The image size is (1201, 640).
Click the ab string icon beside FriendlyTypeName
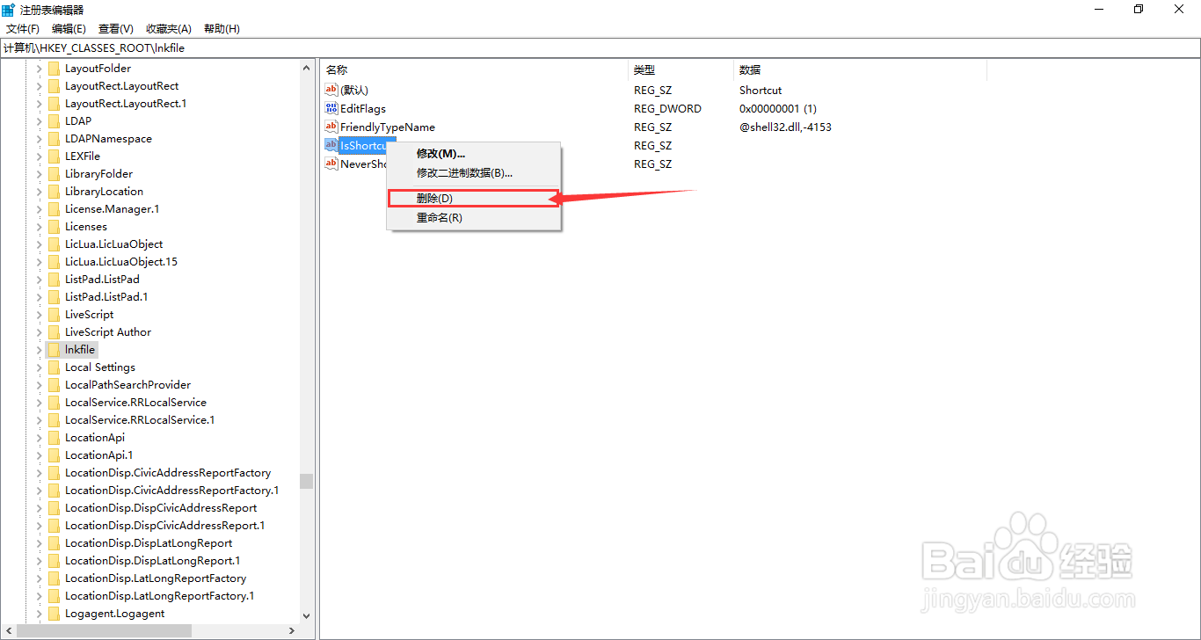tap(331, 127)
